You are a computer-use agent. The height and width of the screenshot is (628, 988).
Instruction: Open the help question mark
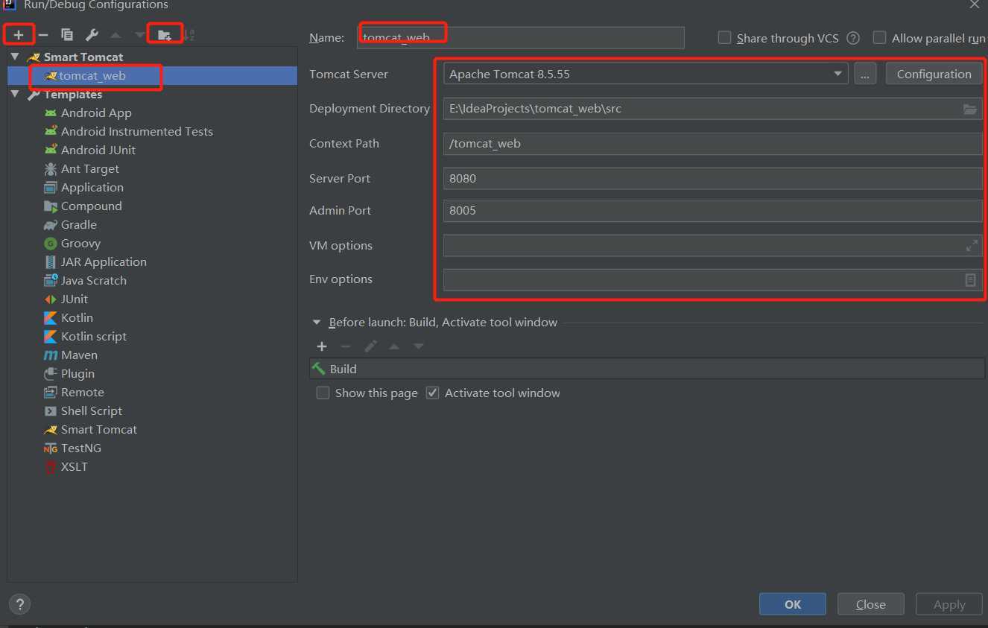click(x=19, y=604)
